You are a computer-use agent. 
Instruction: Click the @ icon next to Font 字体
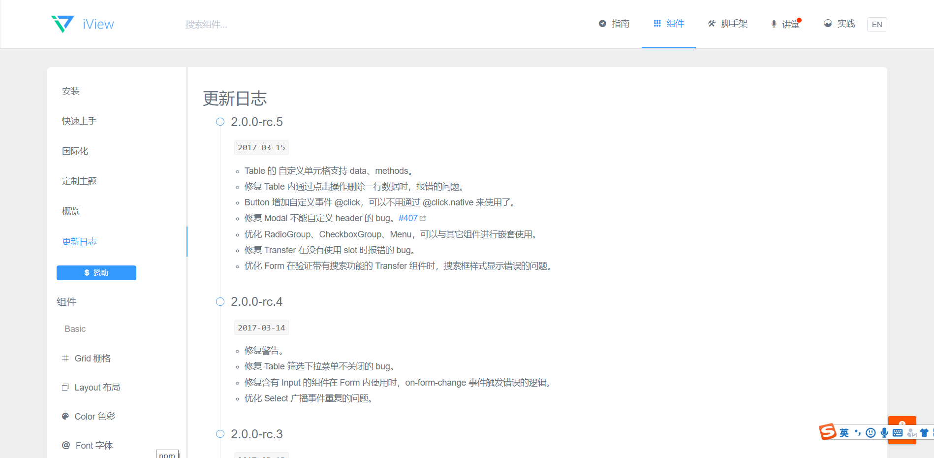(x=65, y=445)
